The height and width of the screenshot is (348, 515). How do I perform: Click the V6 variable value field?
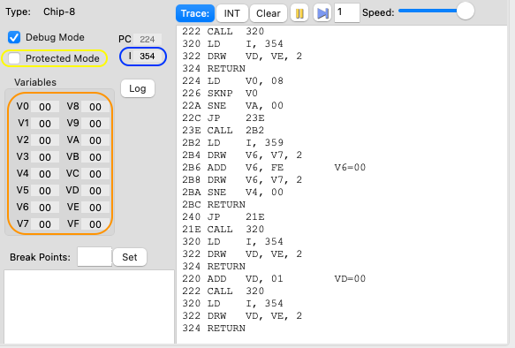coord(45,208)
